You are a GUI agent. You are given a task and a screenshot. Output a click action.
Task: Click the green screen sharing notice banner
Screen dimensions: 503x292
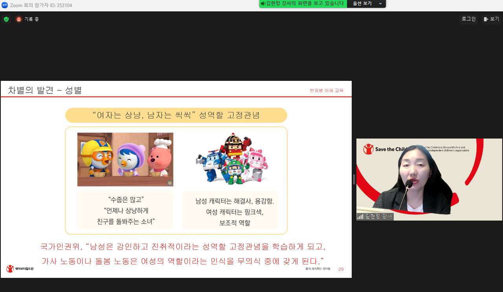[303, 4]
